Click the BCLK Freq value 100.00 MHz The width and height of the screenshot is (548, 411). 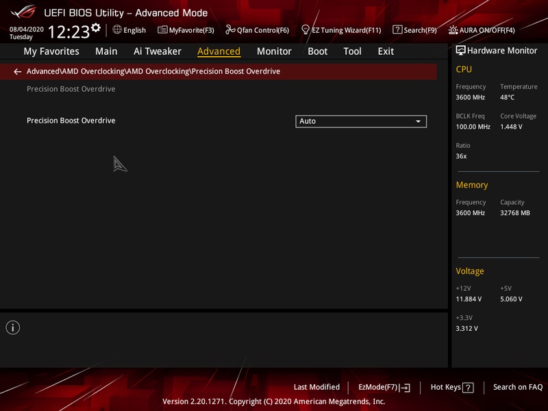pos(473,127)
